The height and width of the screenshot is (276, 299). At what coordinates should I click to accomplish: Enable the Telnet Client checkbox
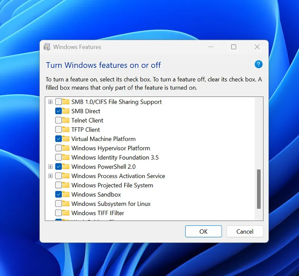click(58, 120)
